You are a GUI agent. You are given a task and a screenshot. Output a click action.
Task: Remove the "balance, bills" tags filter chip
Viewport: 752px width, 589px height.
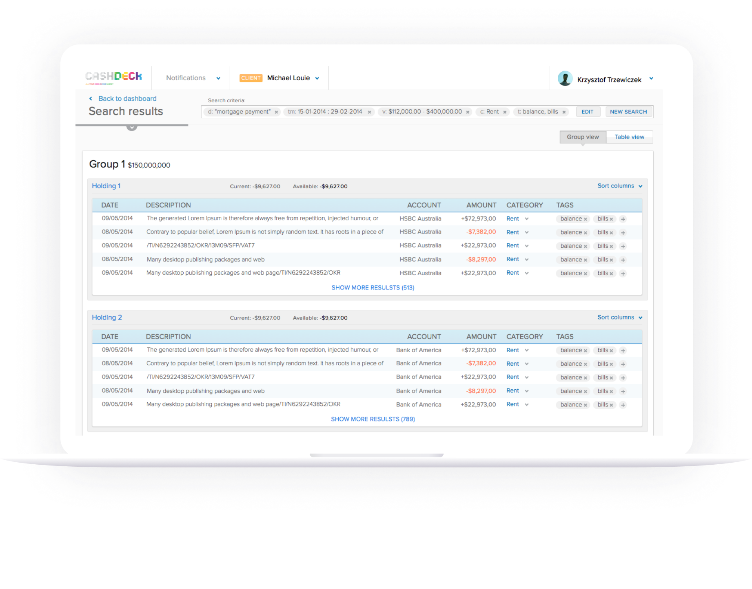(x=565, y=111)
